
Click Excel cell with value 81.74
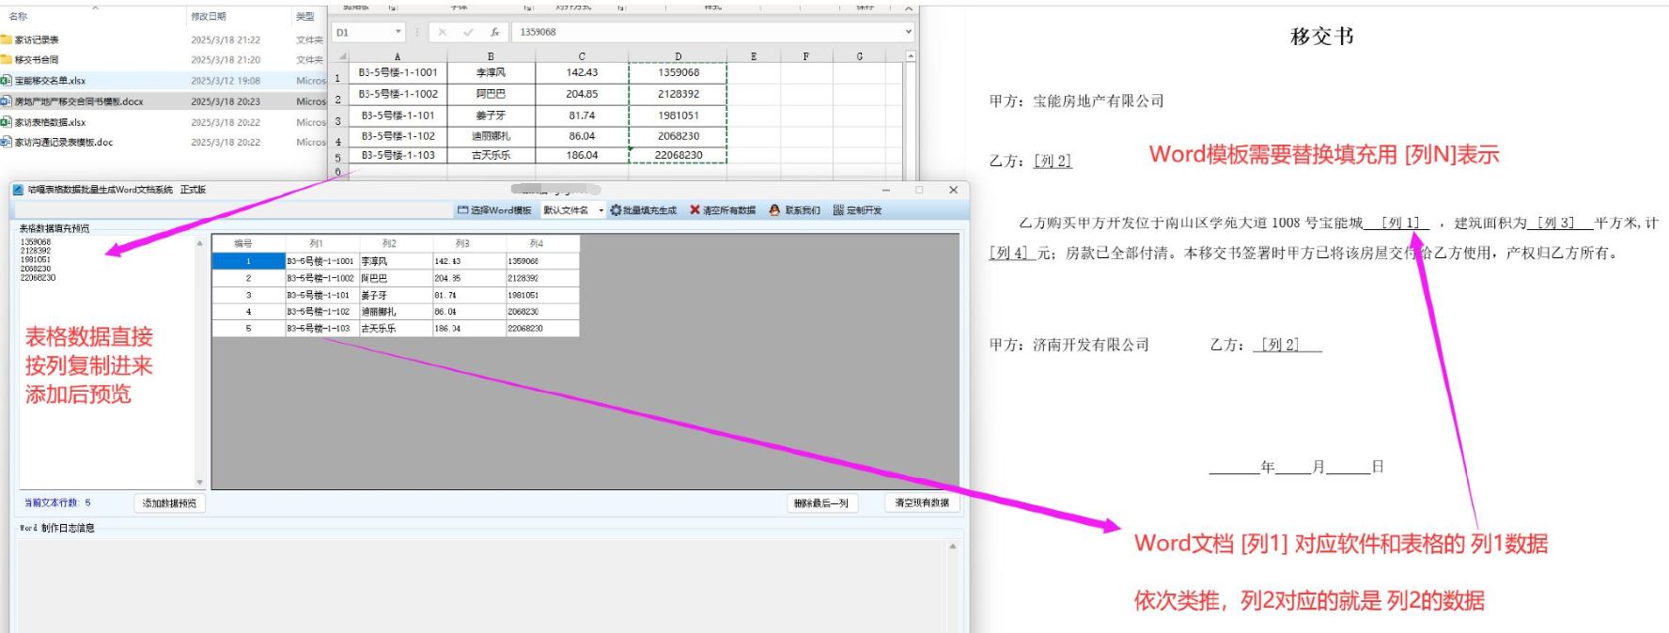[x=582, y=116]
